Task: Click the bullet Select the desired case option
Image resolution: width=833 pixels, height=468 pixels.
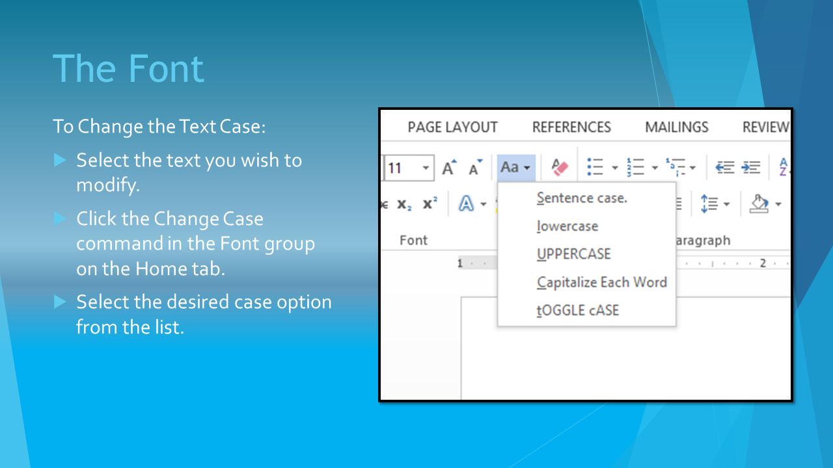Action: click(x=204, y=314)
